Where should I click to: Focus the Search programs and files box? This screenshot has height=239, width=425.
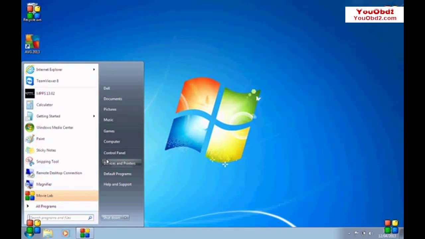[x=60, y=218]
